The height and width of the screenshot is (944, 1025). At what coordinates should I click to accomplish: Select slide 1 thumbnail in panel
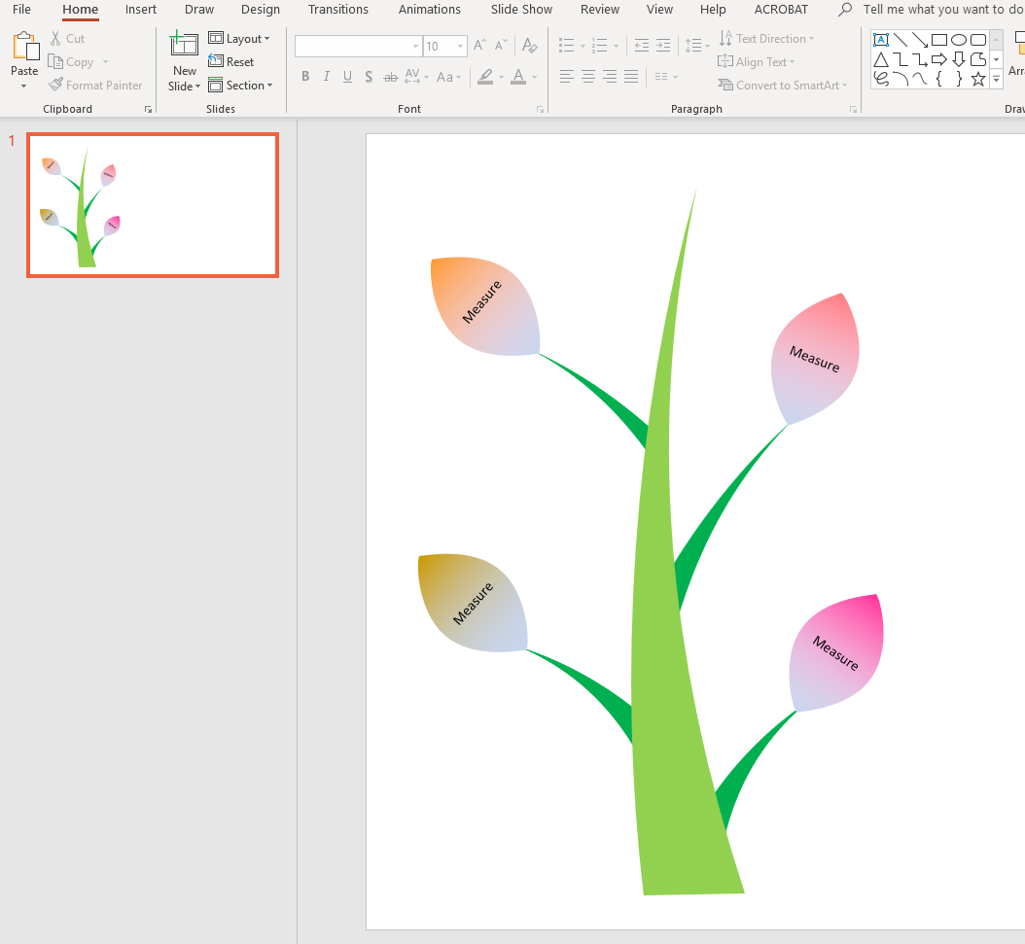point(153,205)
